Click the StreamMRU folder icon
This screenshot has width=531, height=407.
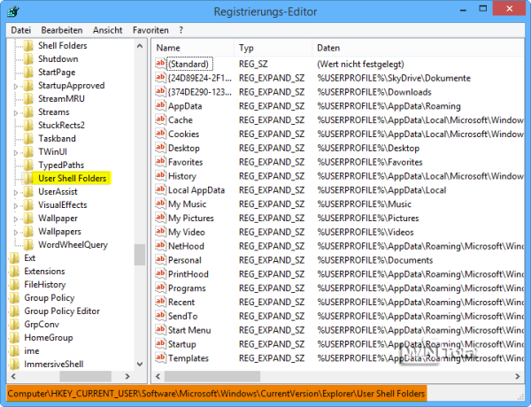click(28, 98)
